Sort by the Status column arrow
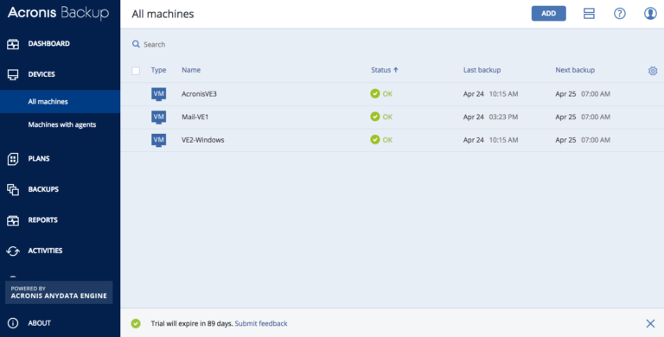The width and height of the screenshot is (664, 337). [396, 70]
